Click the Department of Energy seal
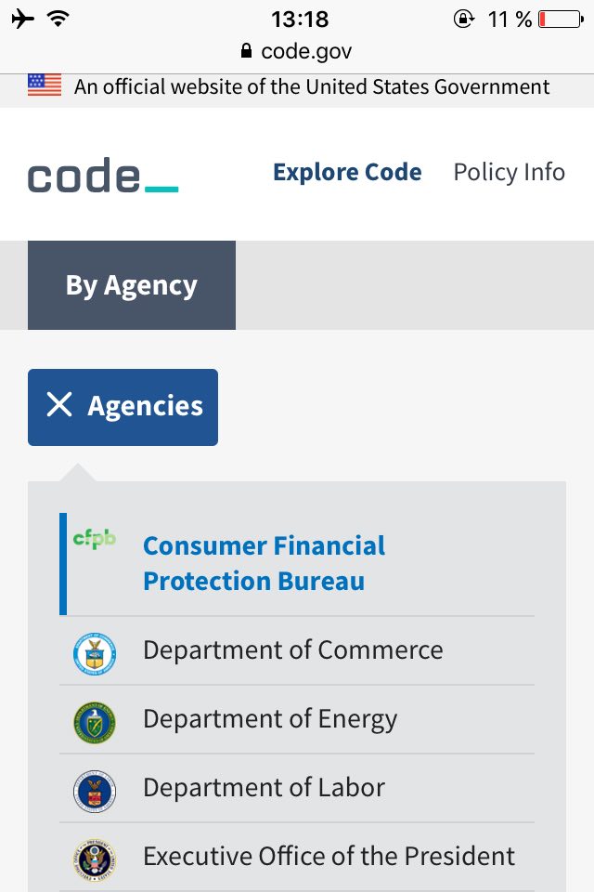 tap(95, 723)
